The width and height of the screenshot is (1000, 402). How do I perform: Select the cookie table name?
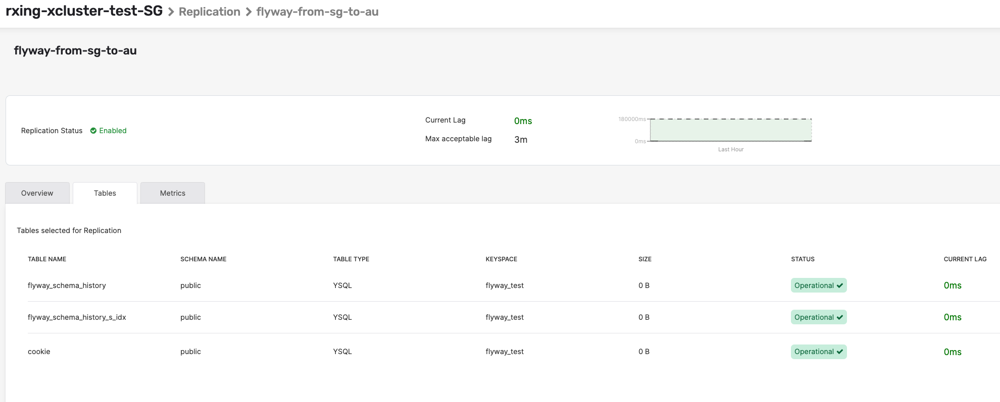point(39,352)
